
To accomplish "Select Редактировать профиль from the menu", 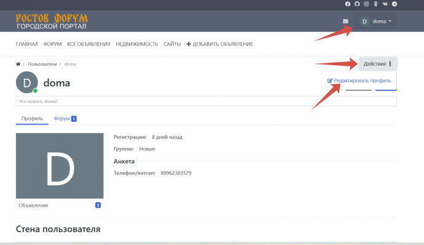I will (359, 80).
